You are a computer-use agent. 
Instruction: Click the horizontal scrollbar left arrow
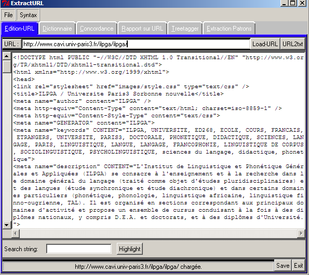pyautogui.click(x=16, y=233)
